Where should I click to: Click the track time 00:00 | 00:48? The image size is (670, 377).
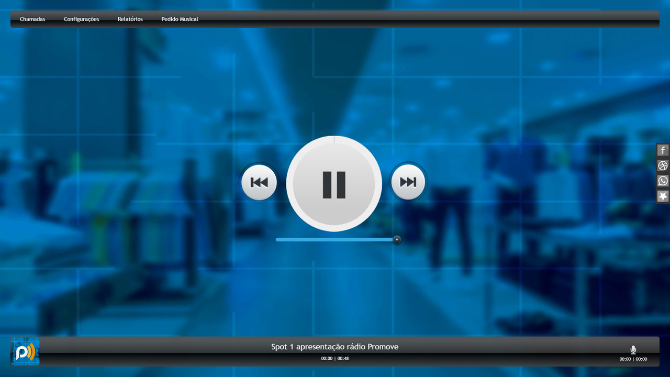click(x=334, y=359)
